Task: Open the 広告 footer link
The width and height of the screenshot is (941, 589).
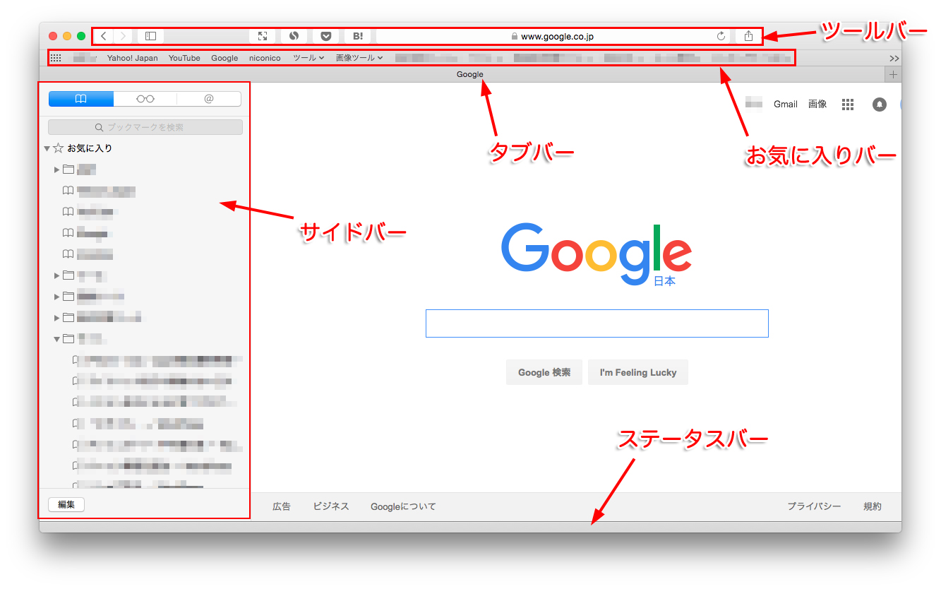Action: click(x=282, y=506)
